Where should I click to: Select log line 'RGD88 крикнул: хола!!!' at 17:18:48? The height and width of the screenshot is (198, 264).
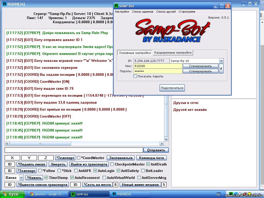[x=44, y=137]
